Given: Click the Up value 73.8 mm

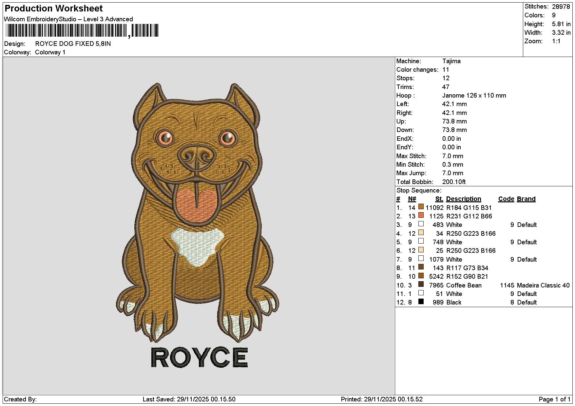Looking at the screenshot, I should [x=454, y=121].
